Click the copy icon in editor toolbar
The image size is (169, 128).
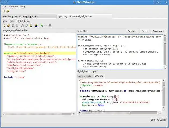coord(27,26)
